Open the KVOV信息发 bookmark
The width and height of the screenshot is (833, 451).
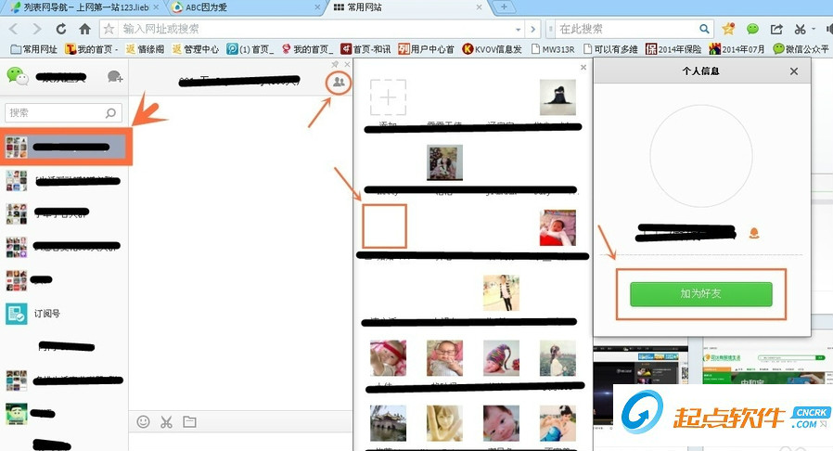(492, 49)
